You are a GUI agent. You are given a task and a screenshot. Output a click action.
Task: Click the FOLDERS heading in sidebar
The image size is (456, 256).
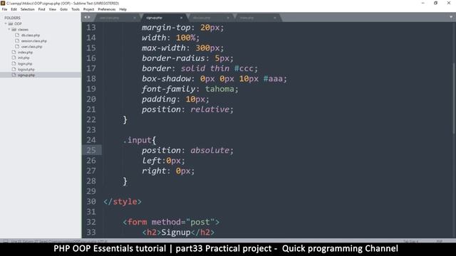pyautogui.click(x=12, y=18)
